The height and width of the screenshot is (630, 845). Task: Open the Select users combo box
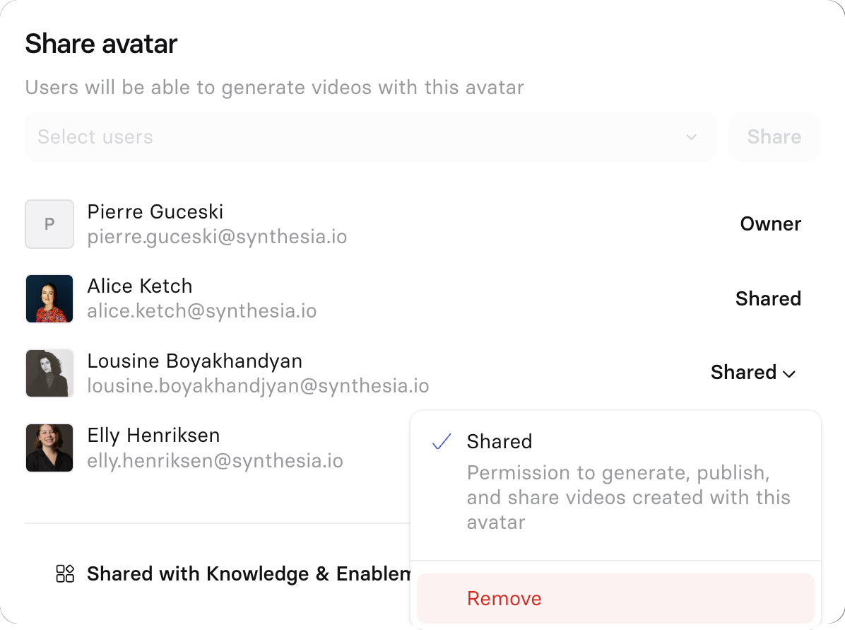(370, 137)
